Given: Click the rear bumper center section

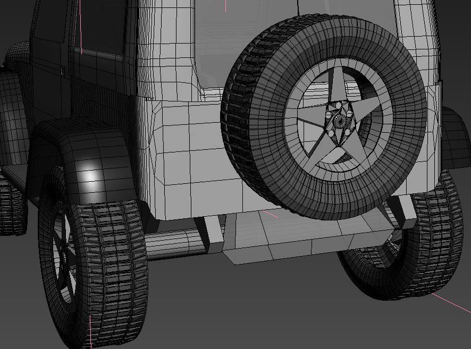Looking at the screenshot, I should [x=298, y=240].
